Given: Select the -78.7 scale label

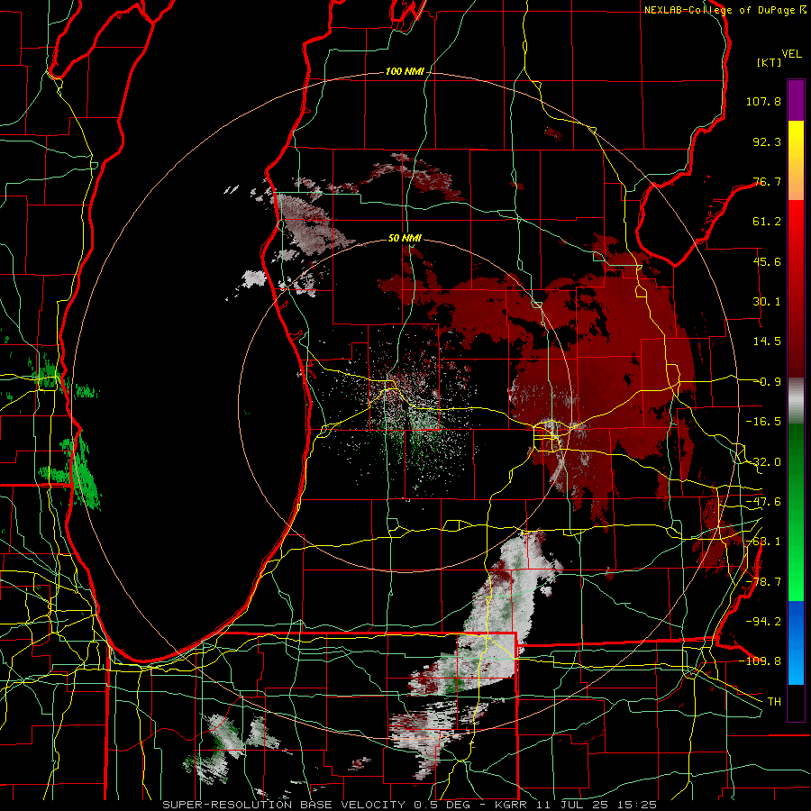Looking at the screenshot, I should pyautogui.click(x=763, y=582).
